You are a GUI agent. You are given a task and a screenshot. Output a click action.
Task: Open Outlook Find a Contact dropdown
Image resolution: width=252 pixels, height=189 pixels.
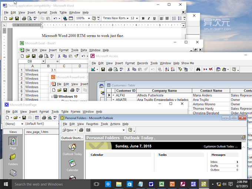123,130
